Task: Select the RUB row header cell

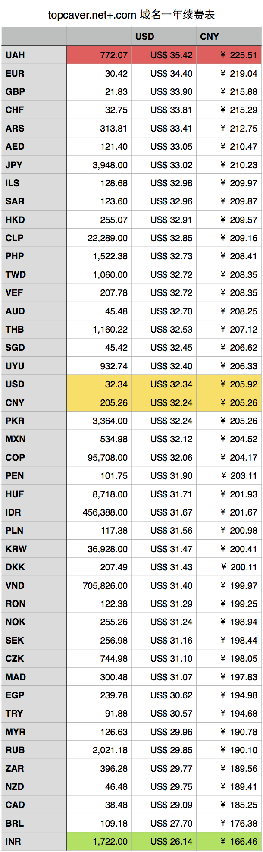Action: (x=34, y=750)
